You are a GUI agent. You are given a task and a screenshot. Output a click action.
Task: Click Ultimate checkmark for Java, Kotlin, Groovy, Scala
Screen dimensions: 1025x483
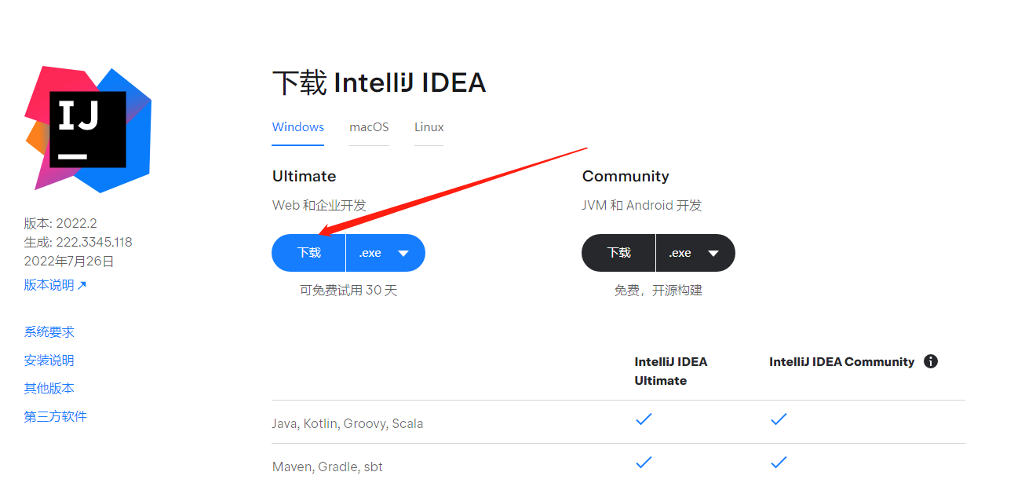pyautogui.click(x=644, y=419)
